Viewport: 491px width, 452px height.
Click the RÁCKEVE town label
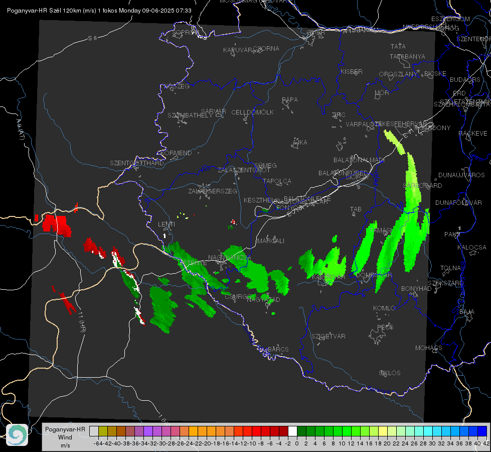click(x=473, y=134)
